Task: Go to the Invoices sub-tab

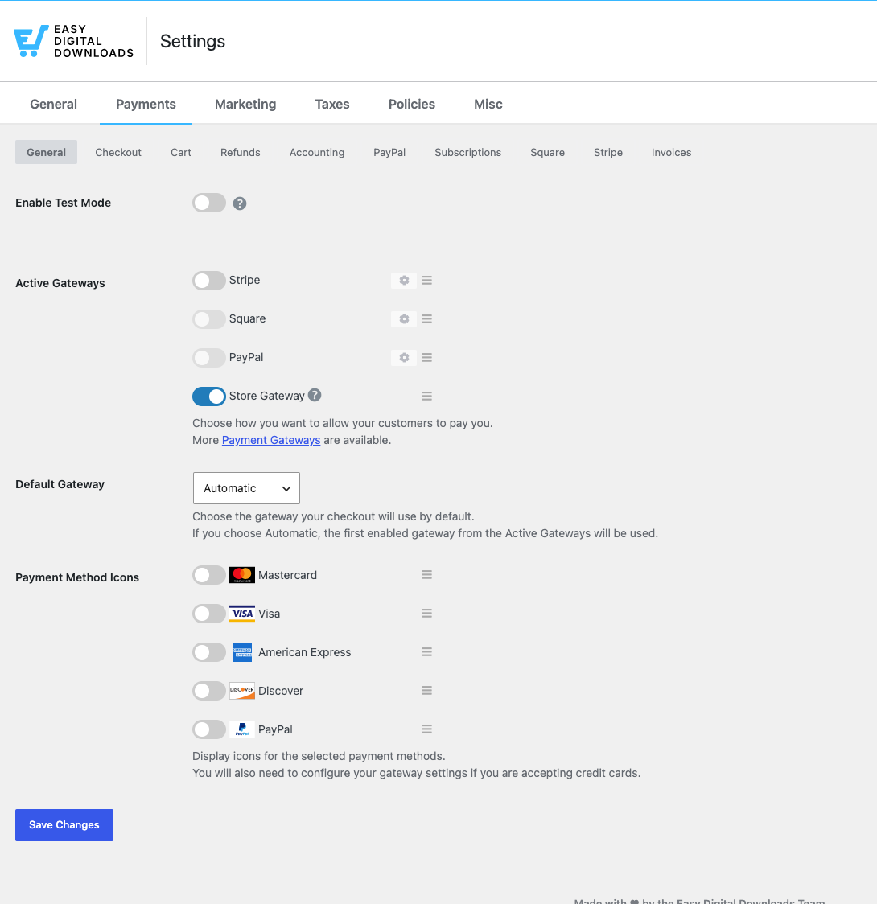Action: coord(672,152)
